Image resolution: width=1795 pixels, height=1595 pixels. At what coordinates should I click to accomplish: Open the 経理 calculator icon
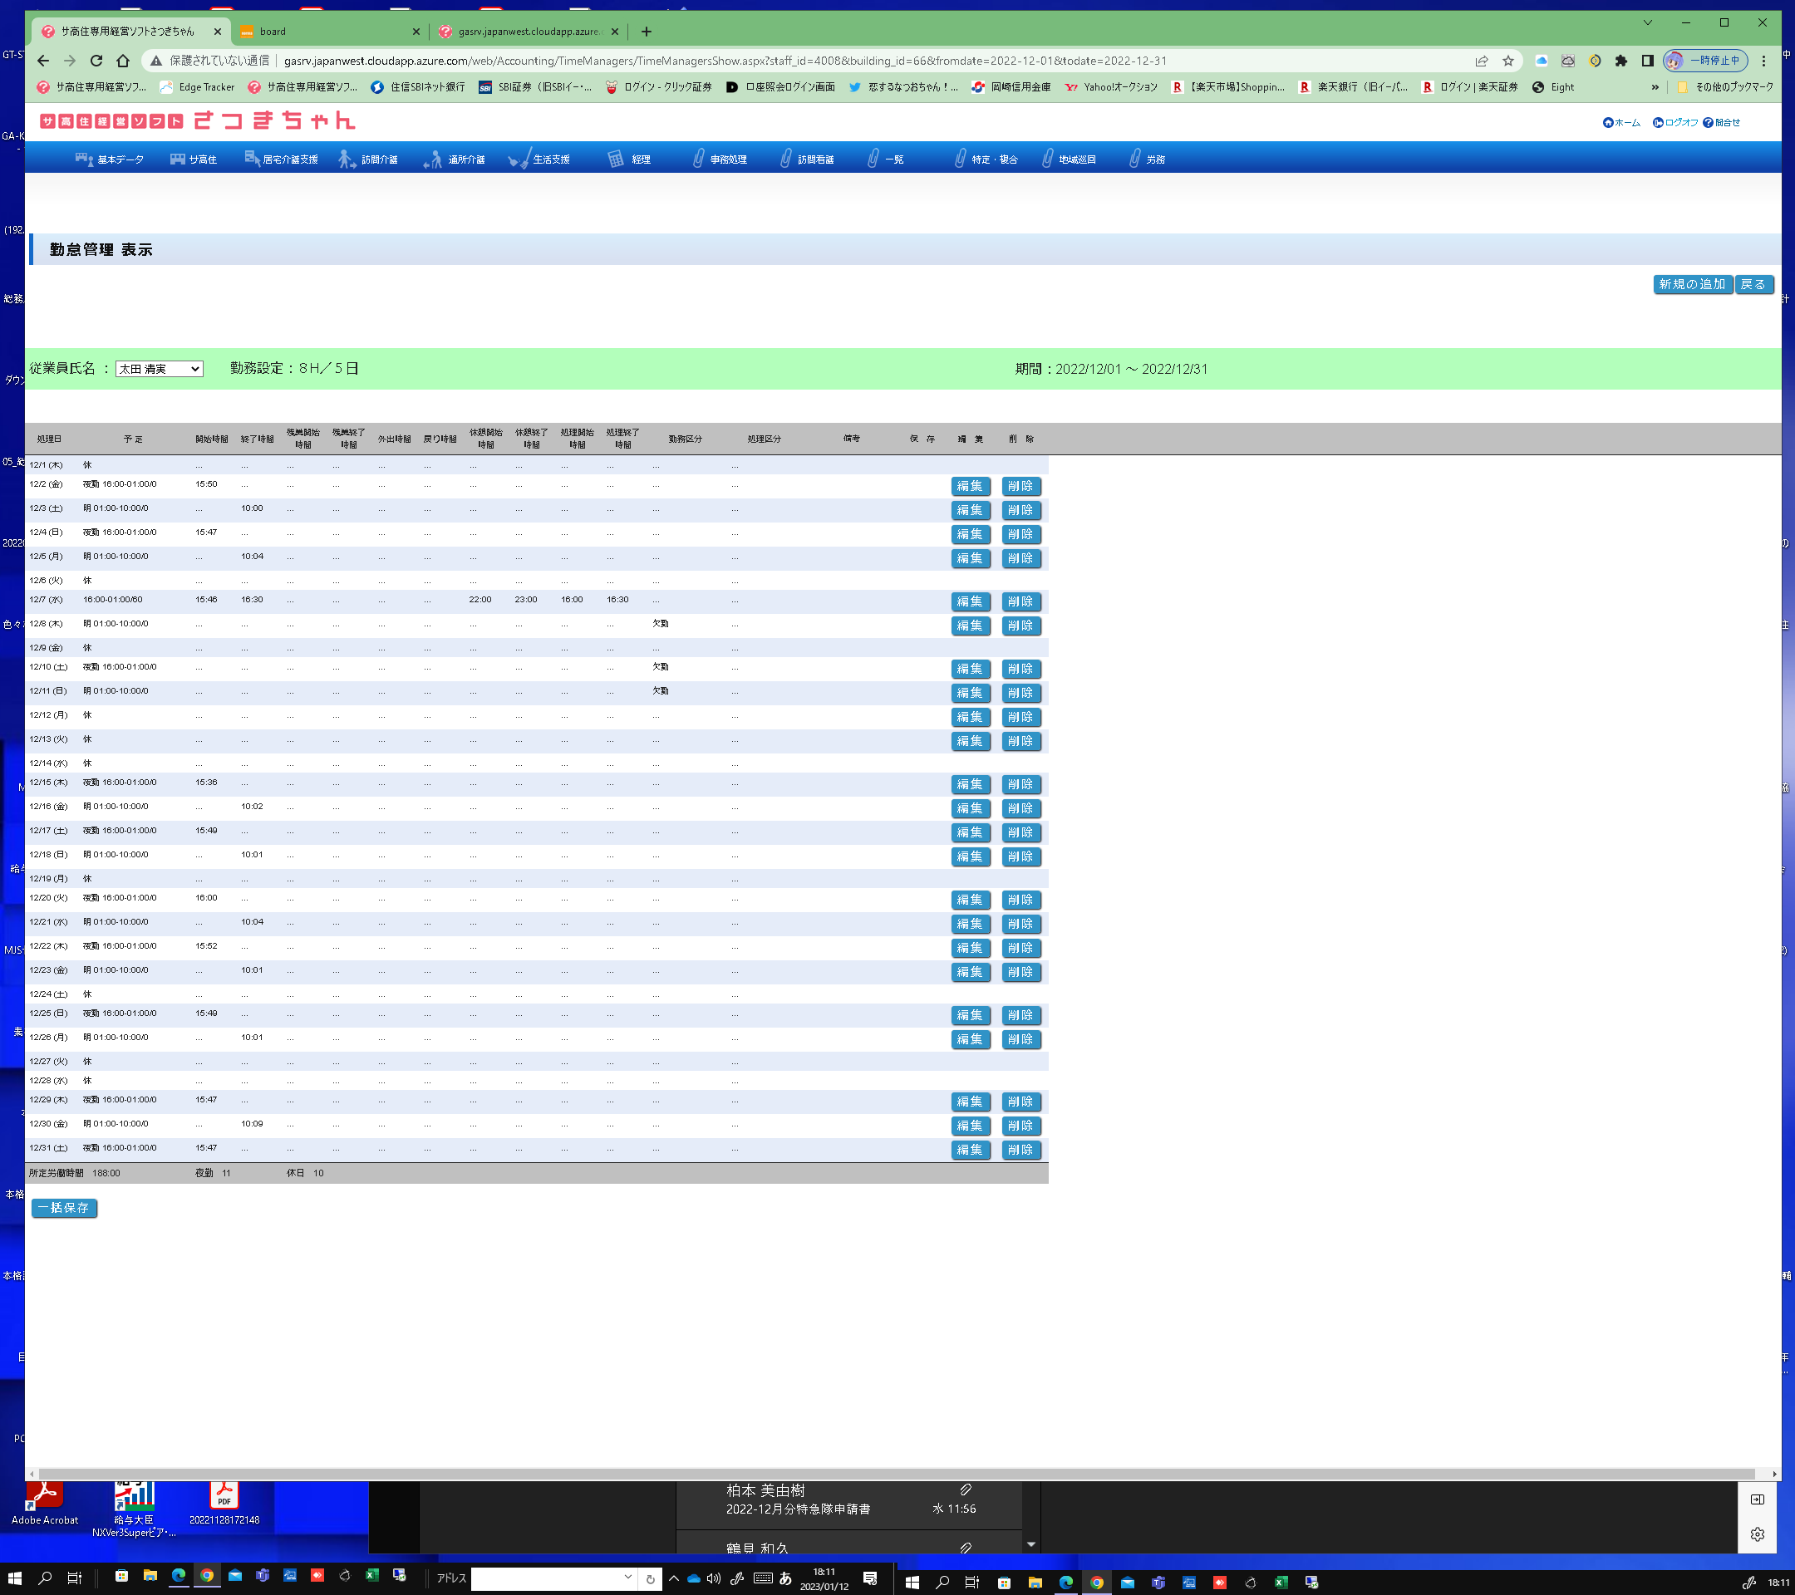[x=616, y=159]
